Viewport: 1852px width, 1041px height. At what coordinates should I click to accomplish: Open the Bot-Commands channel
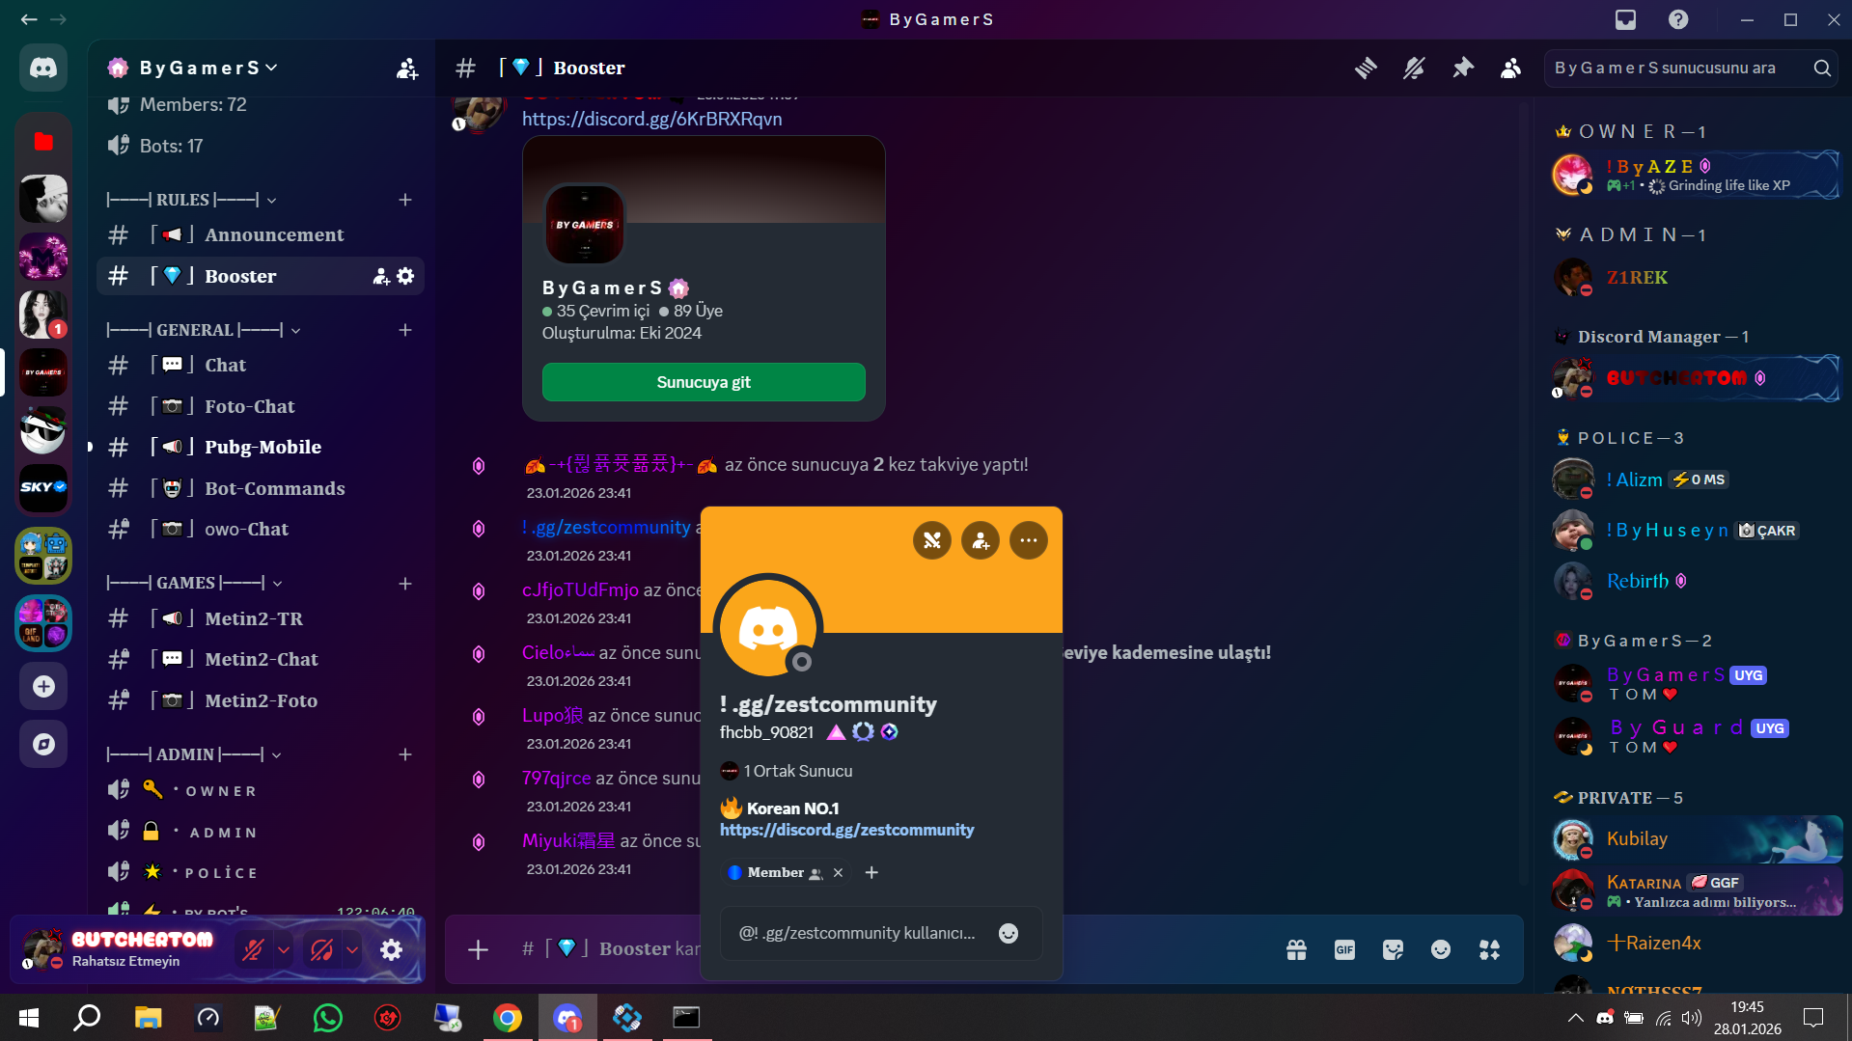[261, 488]
